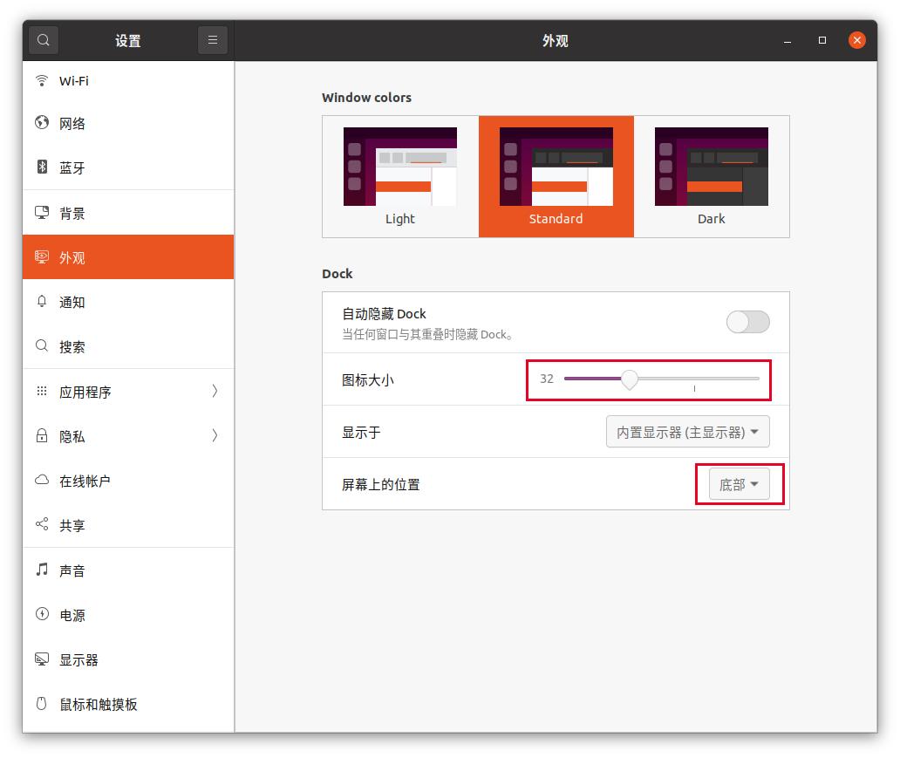
Task: Click the 显示器 (Displays) sidebar icon
Action: [x=42, y=660]
